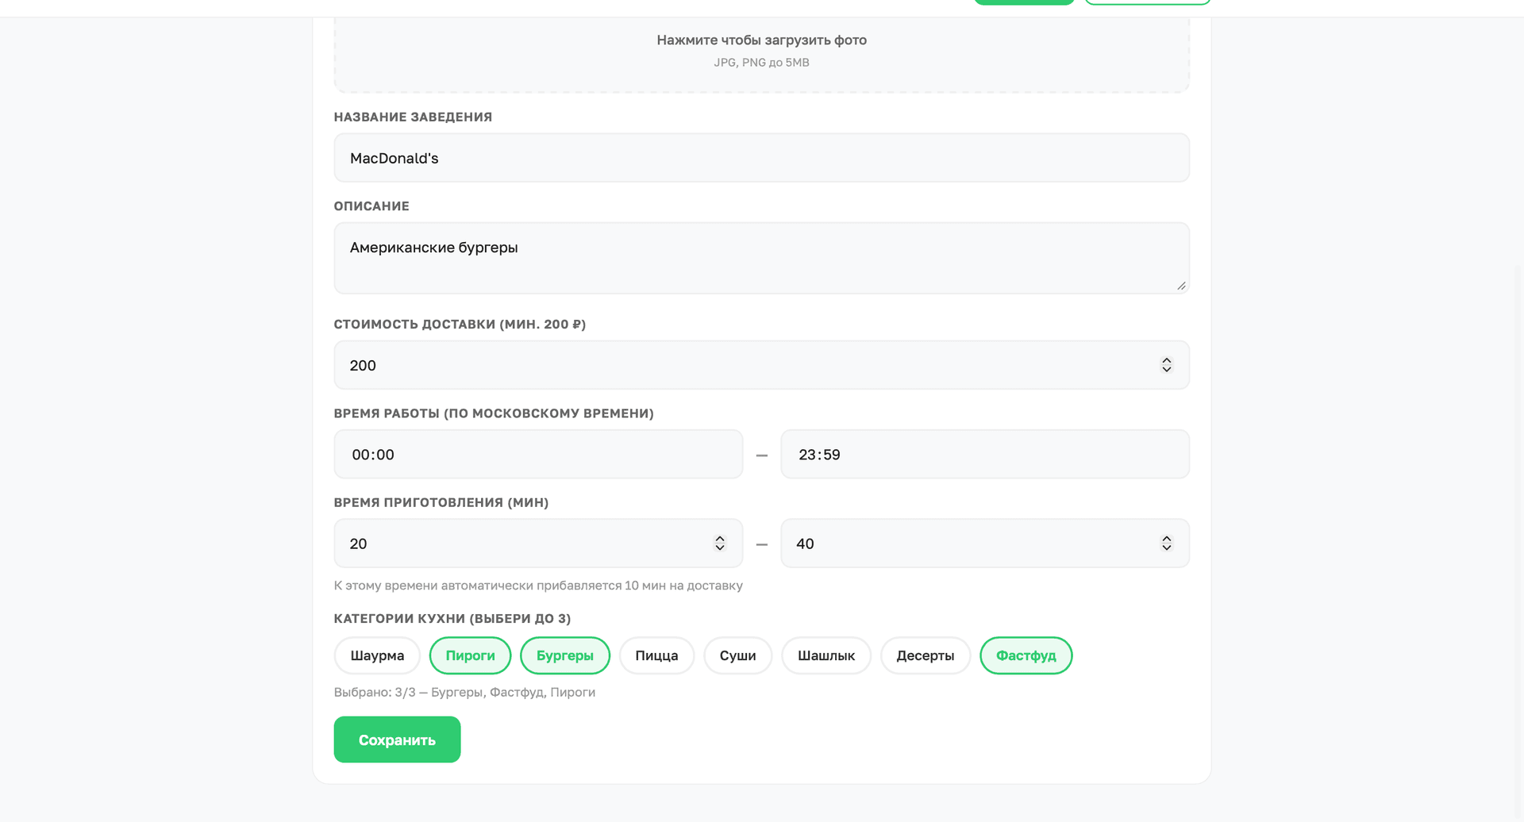1524x822 pixels.
Task: Click the 'JPG, PNG до 5MB' hint text
Action: click(x=761, y=63)
